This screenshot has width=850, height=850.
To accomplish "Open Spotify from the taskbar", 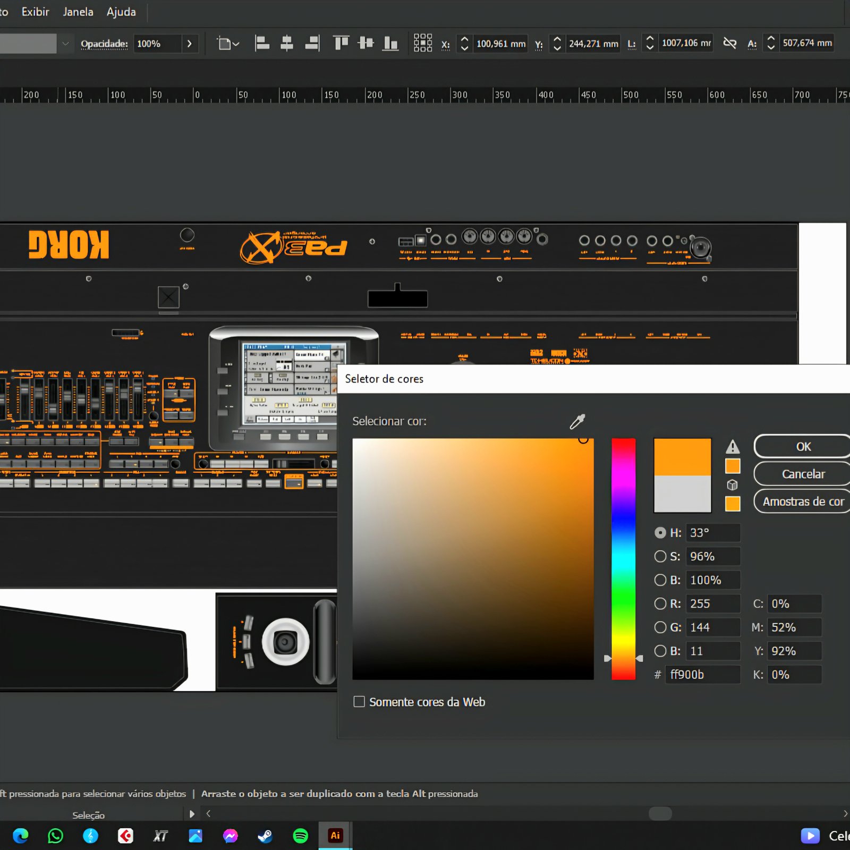I will pos(301,836).
